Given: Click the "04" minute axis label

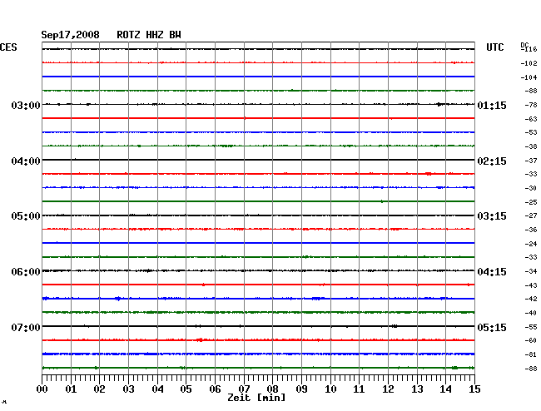Looking at the screenshot, I should point(157,389).
